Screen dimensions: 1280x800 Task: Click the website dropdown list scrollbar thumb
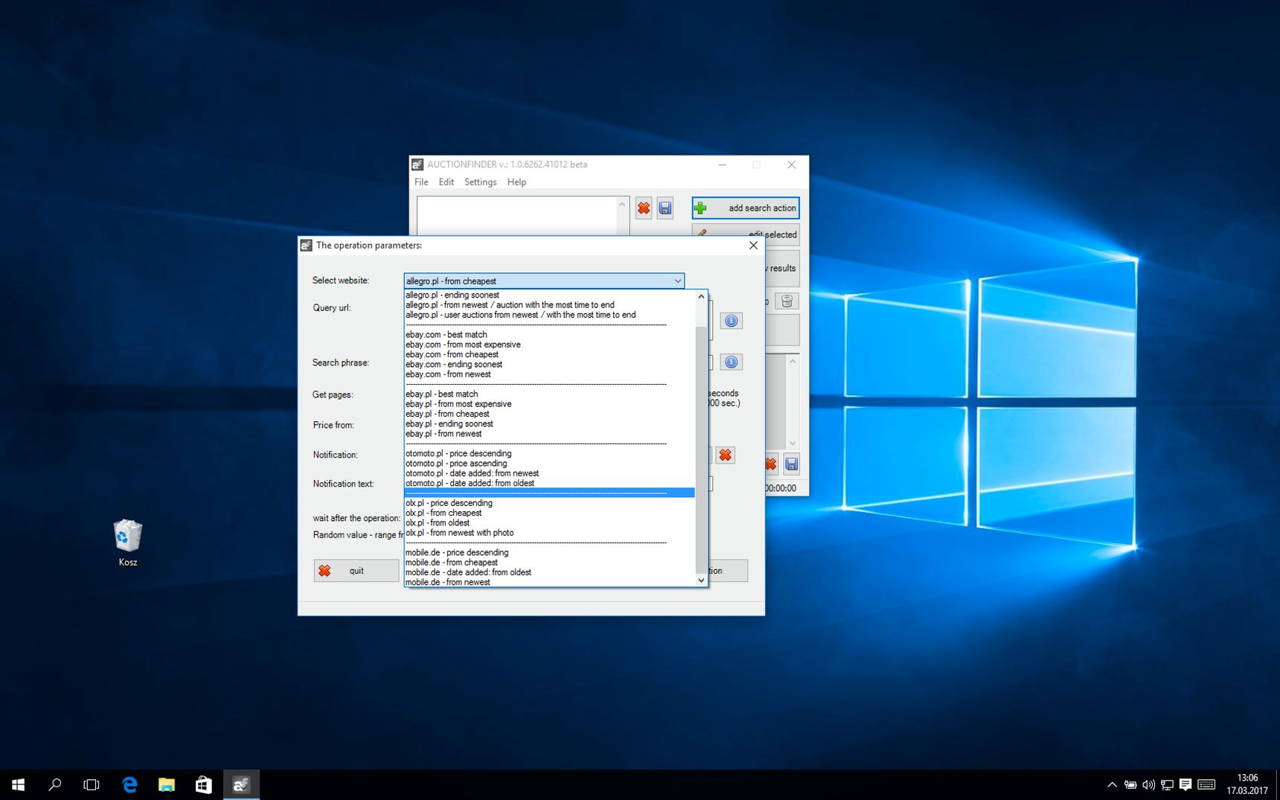point(701,449)
